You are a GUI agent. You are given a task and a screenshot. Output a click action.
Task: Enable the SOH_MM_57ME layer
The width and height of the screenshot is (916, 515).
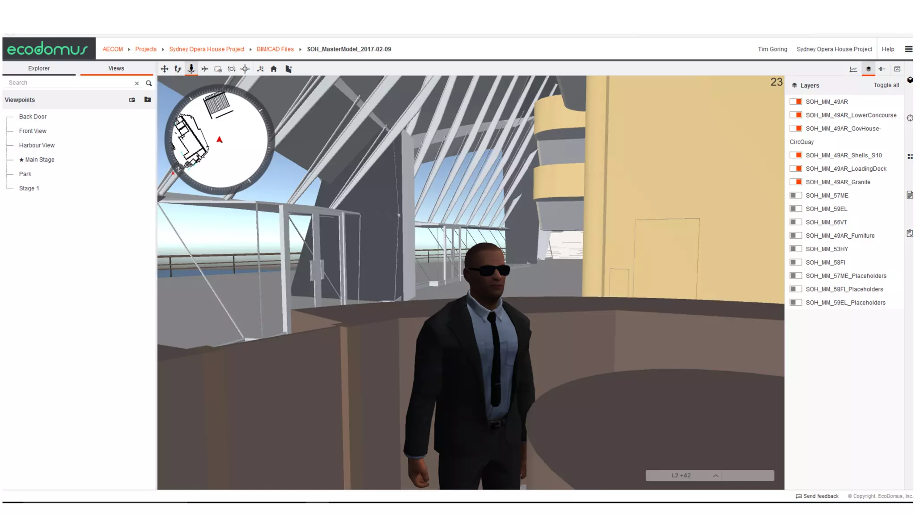coord(796,195)
